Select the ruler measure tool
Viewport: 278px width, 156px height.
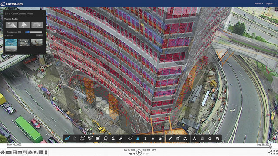170,139
